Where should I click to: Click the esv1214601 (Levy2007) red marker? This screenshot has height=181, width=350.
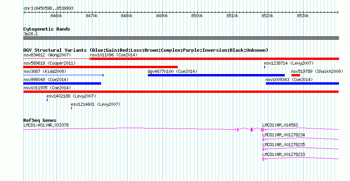72,108
